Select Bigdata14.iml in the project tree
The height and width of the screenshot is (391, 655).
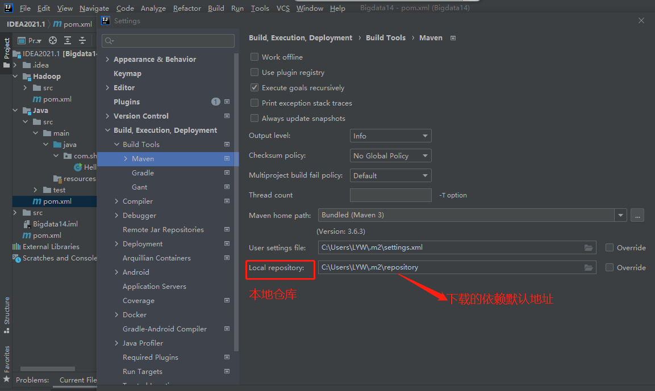tap(55, 224)
